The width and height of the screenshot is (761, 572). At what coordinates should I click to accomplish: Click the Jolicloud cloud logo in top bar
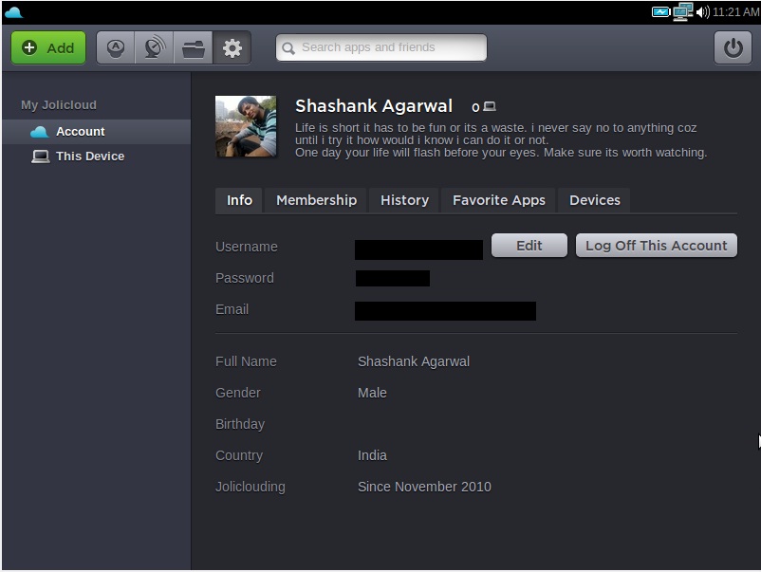(13, 12)
